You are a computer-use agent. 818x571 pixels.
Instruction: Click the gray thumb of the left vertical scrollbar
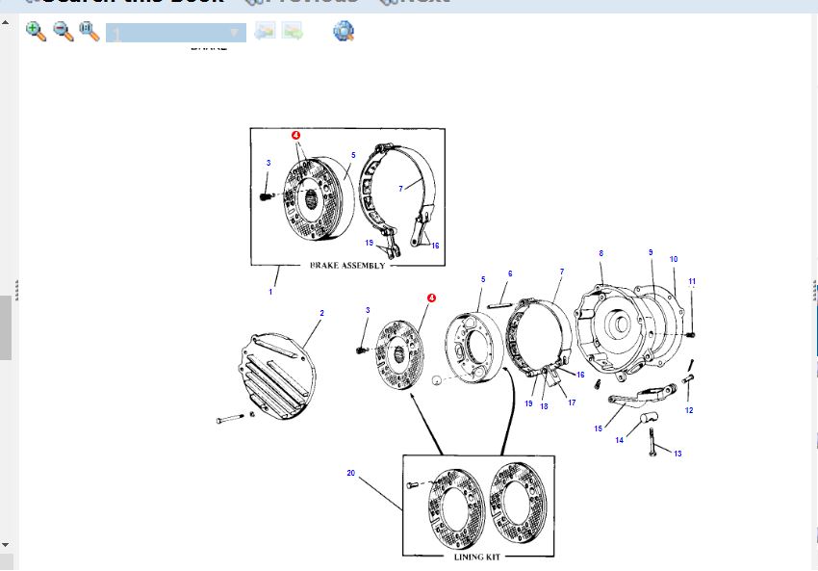pyautogui.click(x=6, y=327)
